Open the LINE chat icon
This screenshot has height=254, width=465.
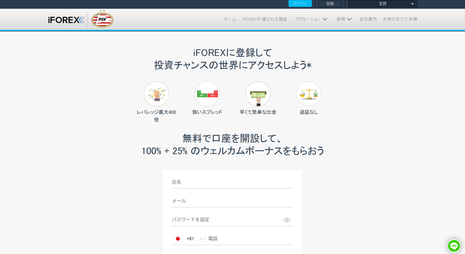pos(454,246)
